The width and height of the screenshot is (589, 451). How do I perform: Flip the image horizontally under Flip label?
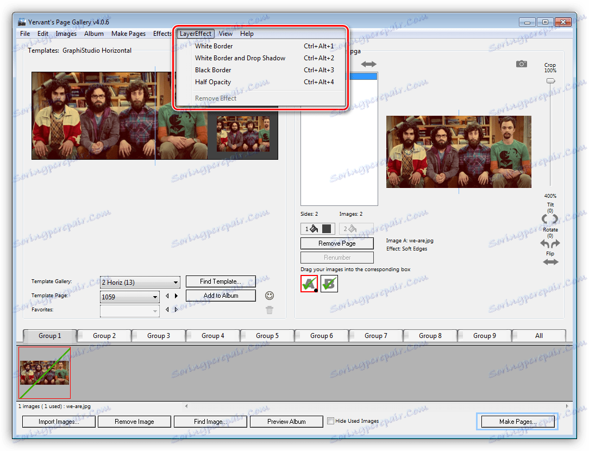pos(550,262)
